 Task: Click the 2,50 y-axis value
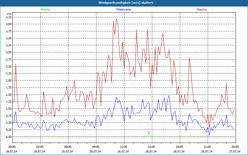coord(9,66)
